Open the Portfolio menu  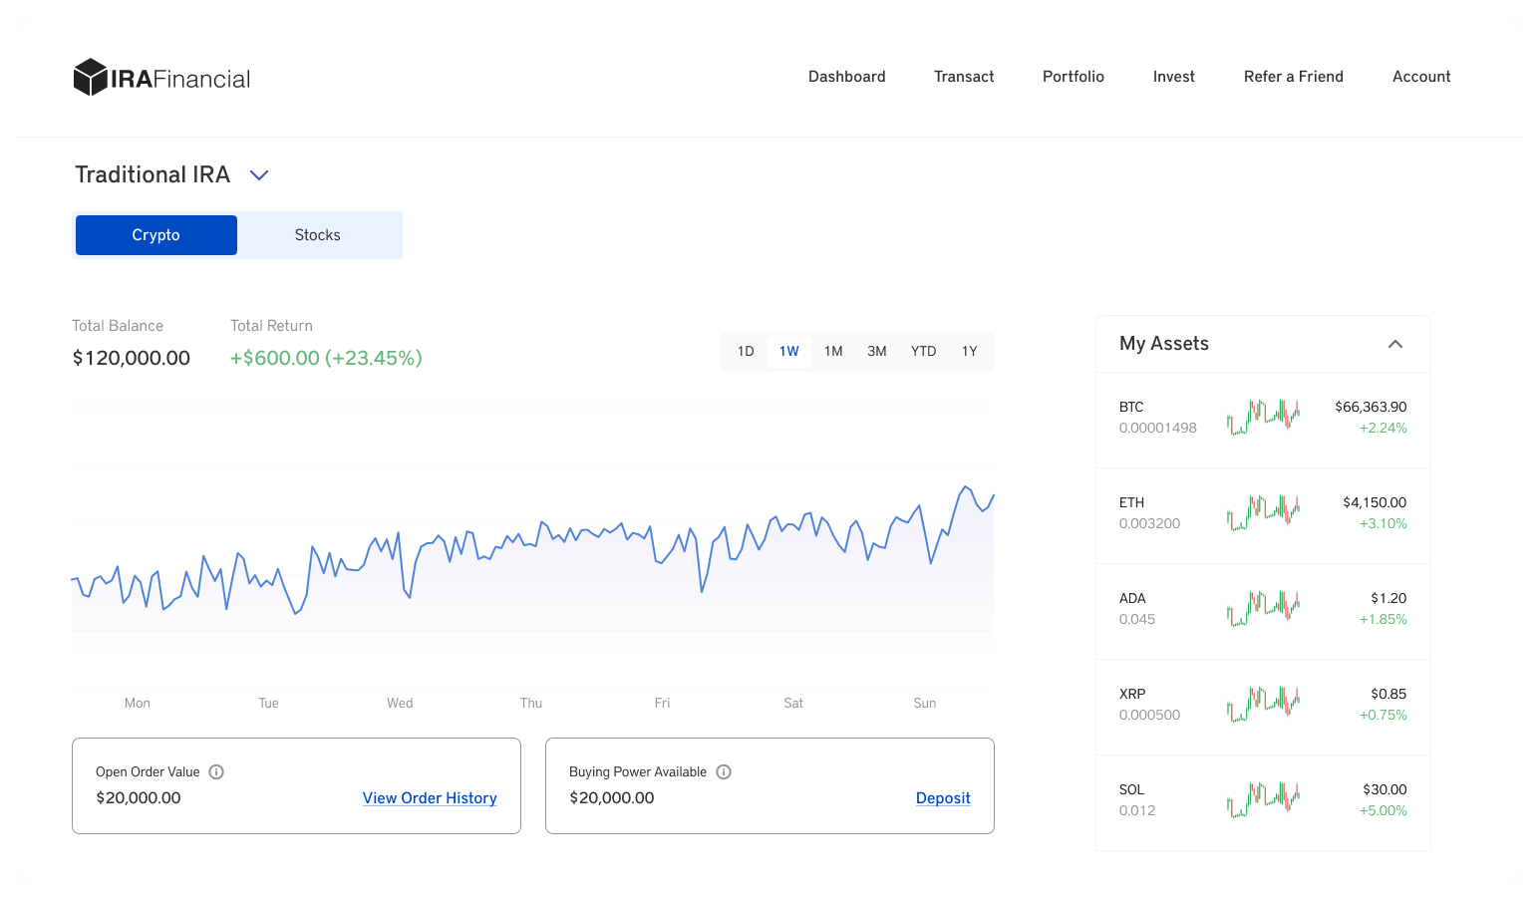pos(1074,77)
